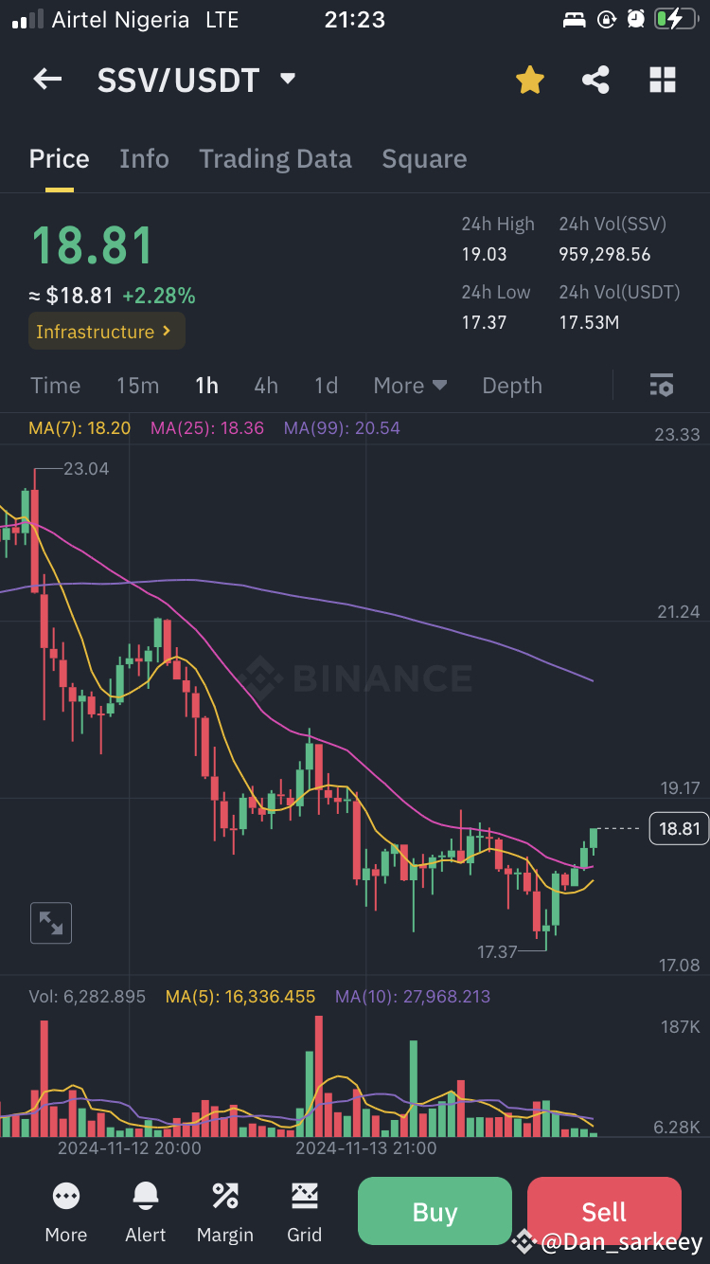The image size is (710, 1264).
Task: Open chart indicator settings icon
Action: pos(661,386)
